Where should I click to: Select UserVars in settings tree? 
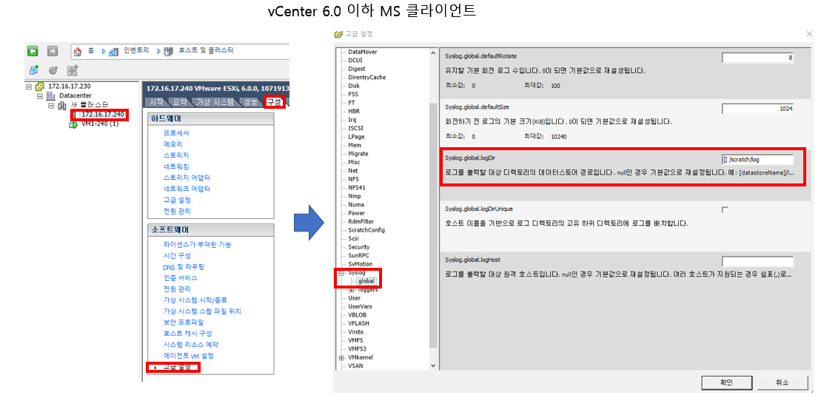pyautogui.click(x=360, y=306)
